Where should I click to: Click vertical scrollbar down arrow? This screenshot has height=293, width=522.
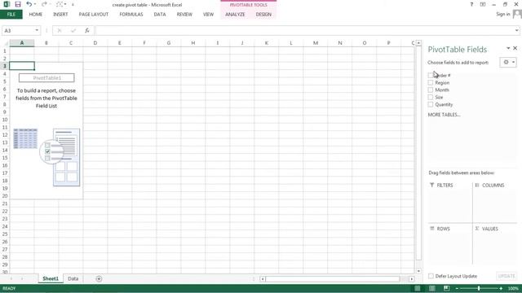tap(418, 271)
